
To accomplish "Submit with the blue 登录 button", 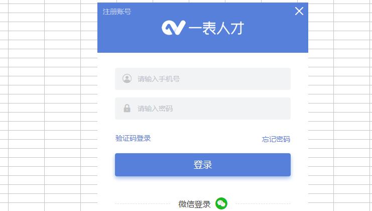I will (203, 165).
